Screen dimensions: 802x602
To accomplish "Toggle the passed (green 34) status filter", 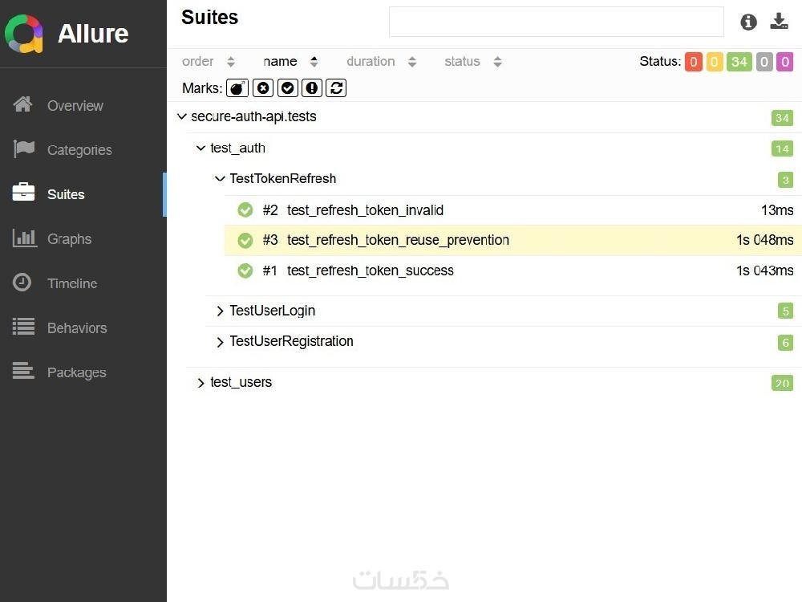I will [x=739, y=62].
